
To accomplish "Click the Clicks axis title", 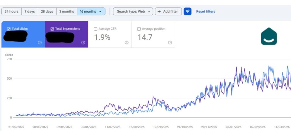I will [x=9, y=55].
